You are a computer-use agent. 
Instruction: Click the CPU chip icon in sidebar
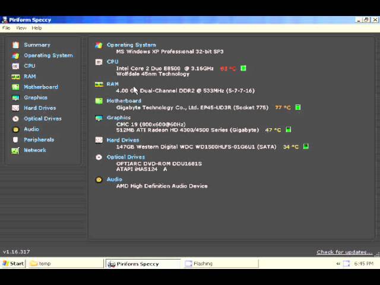[15, 66]
